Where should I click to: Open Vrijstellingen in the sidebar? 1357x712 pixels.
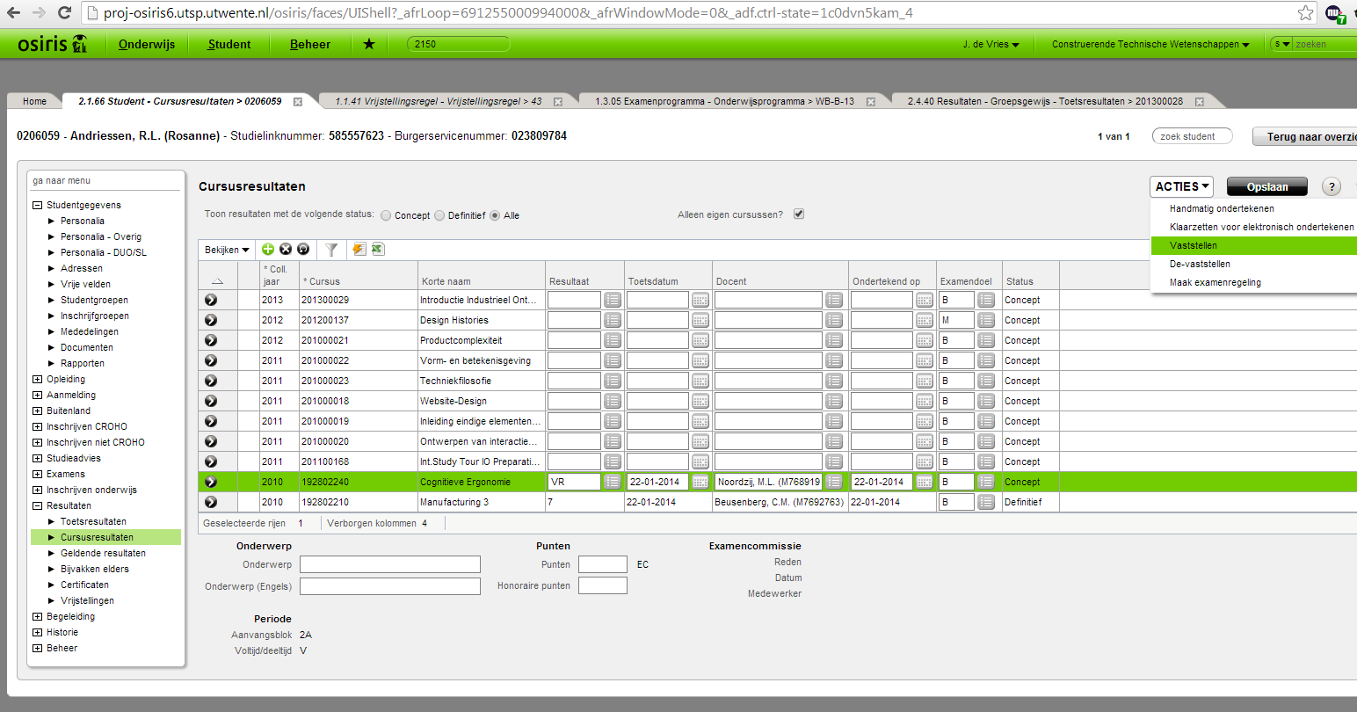[87, 600]
